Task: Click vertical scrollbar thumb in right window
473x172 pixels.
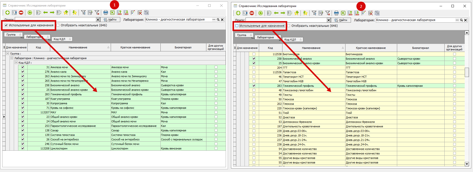Action: [467, 72]
